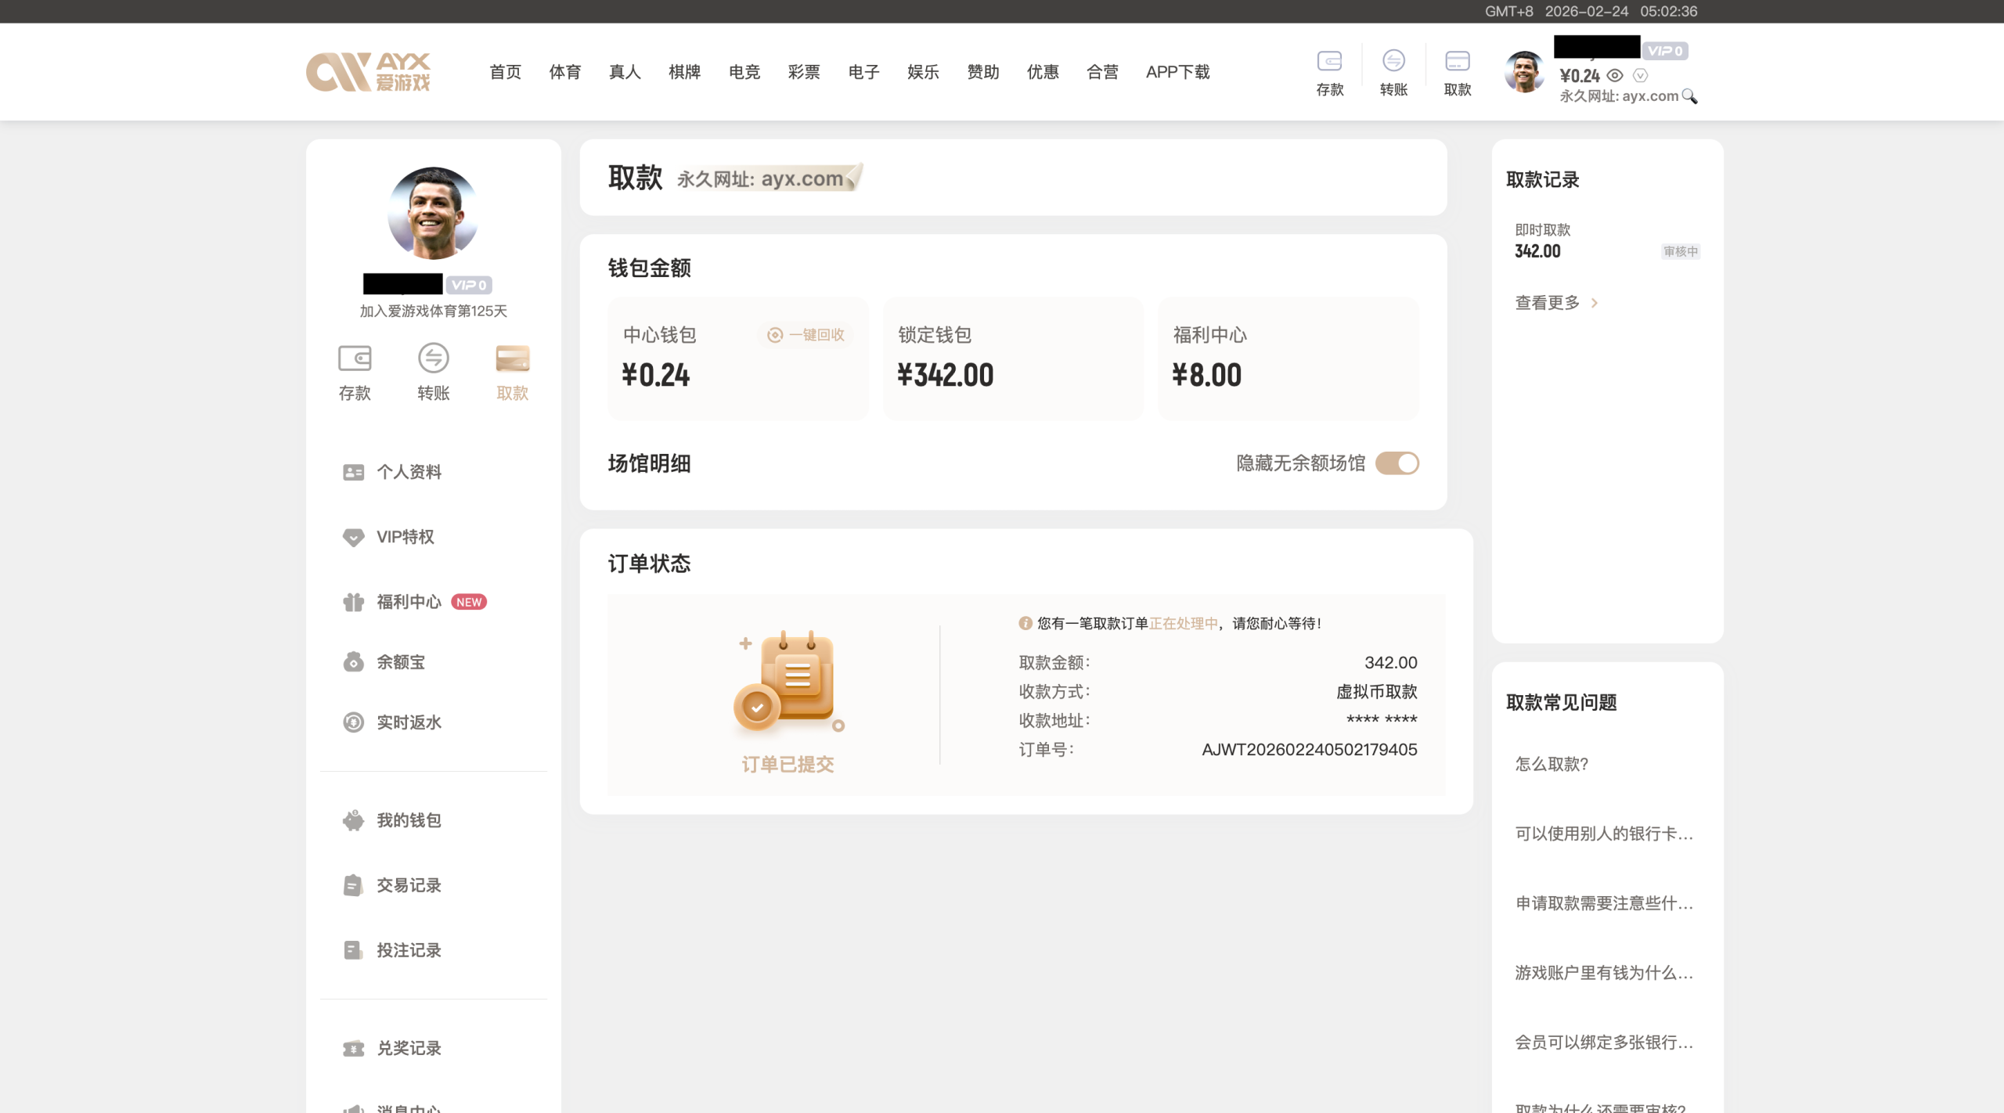Open VIP特权 in the sidebar
The image size is (2004, 1113).
tap(405, 537)
